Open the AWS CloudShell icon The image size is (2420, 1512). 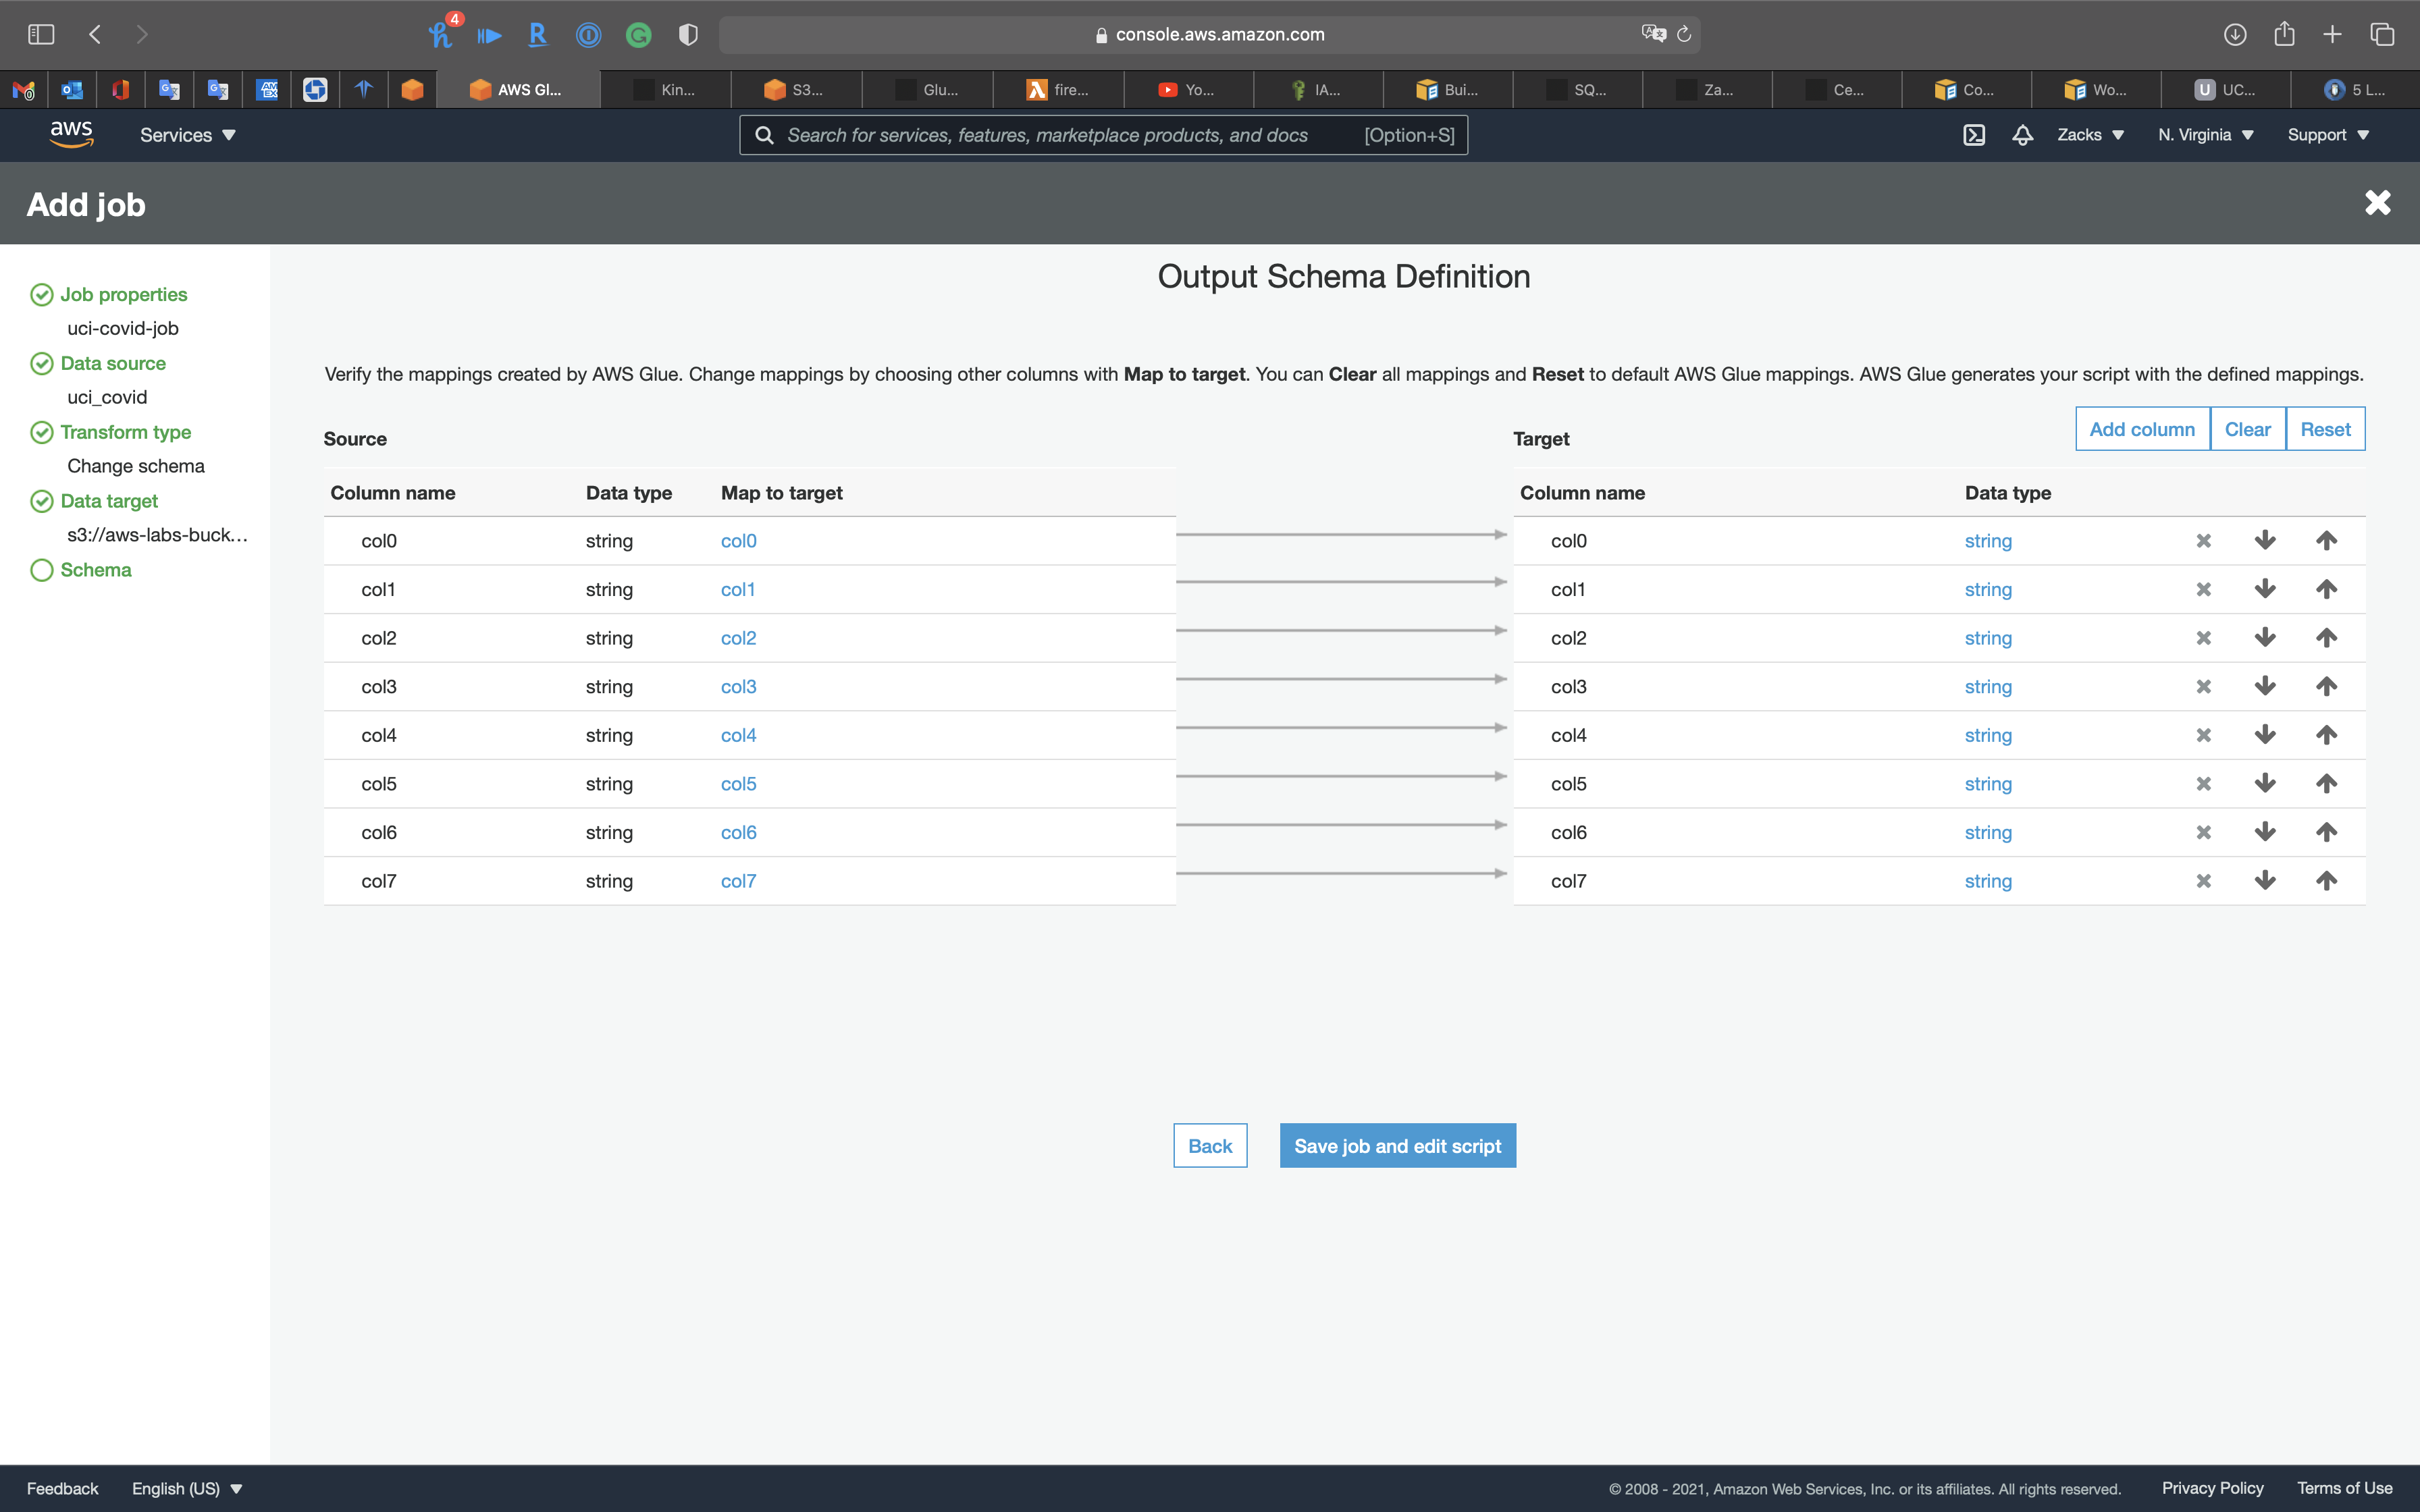[1974, 135]
